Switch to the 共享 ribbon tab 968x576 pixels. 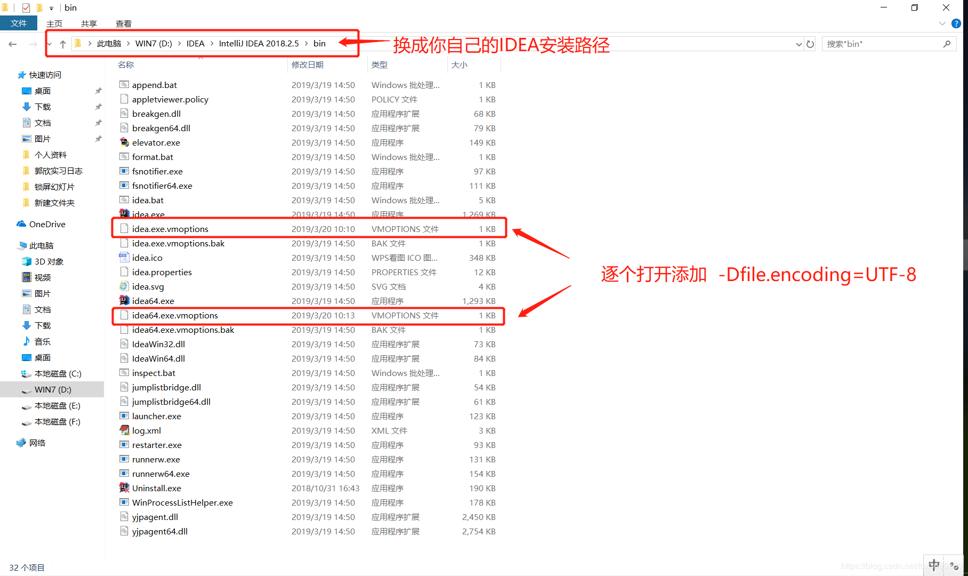[x=89, y=23]
